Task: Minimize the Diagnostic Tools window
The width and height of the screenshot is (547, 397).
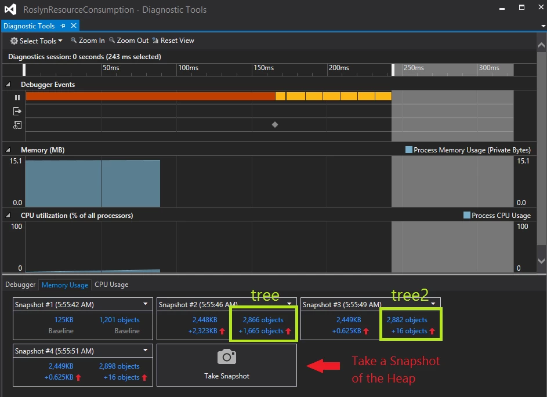Action: [x=502, y=8]
